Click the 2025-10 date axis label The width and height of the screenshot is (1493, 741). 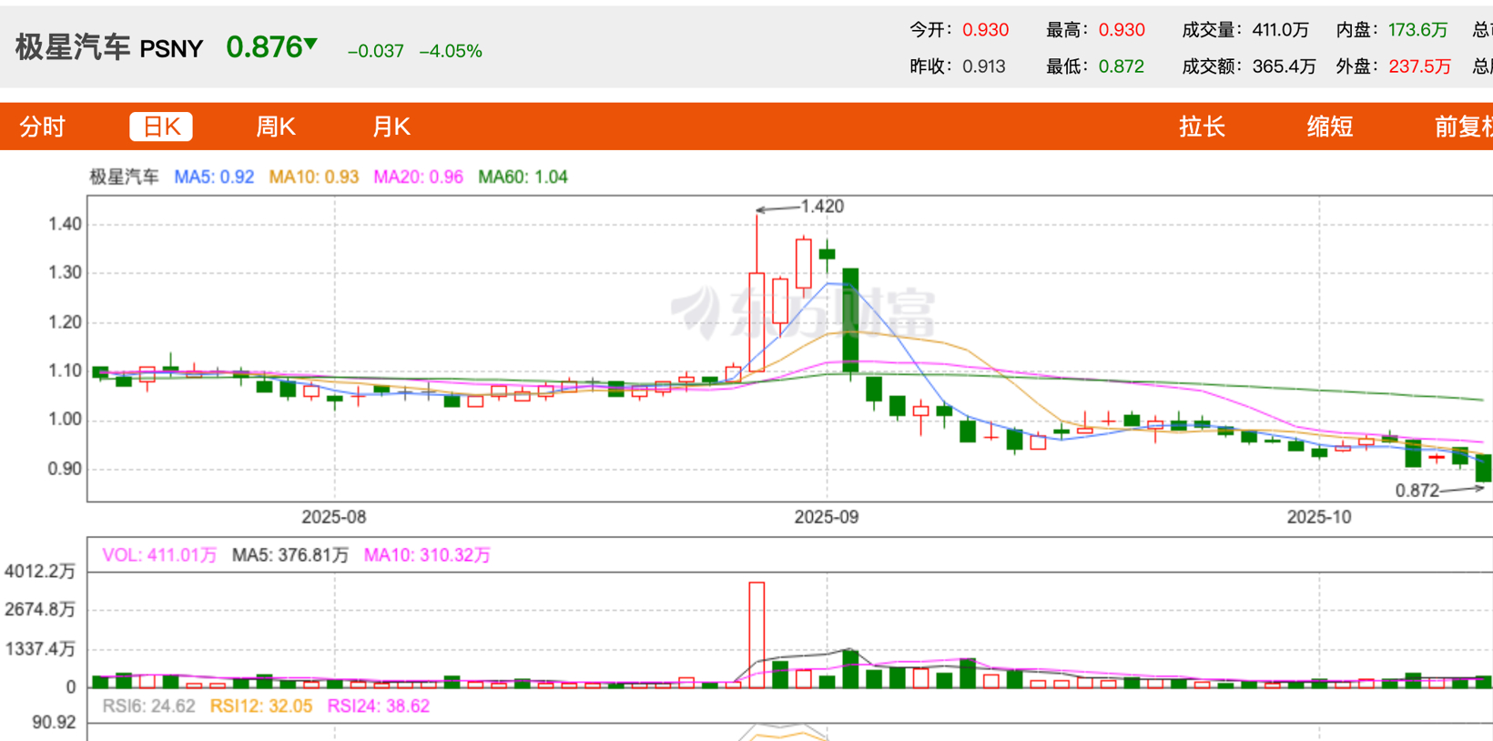1318,517
